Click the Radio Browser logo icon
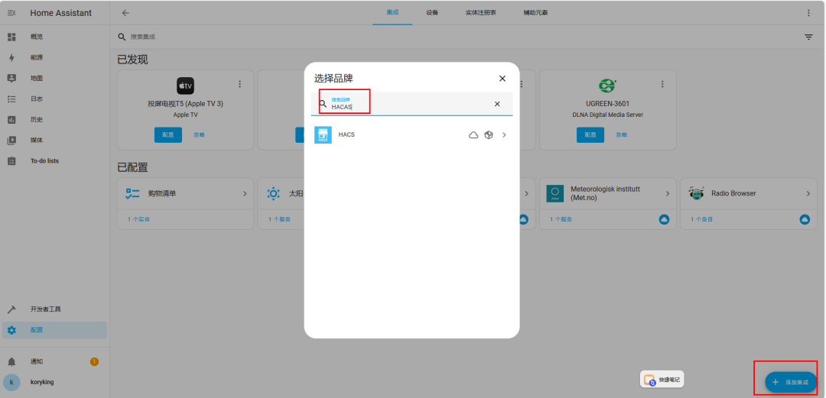Image resolution: width=826 pixels, height=398 pixels. point(696,193)
